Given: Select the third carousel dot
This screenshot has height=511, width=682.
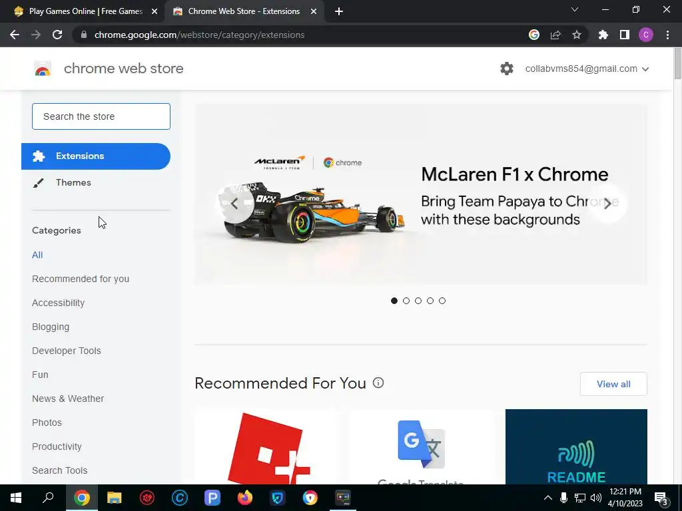Looking at the screenshot, I should (x=418, y=301).
